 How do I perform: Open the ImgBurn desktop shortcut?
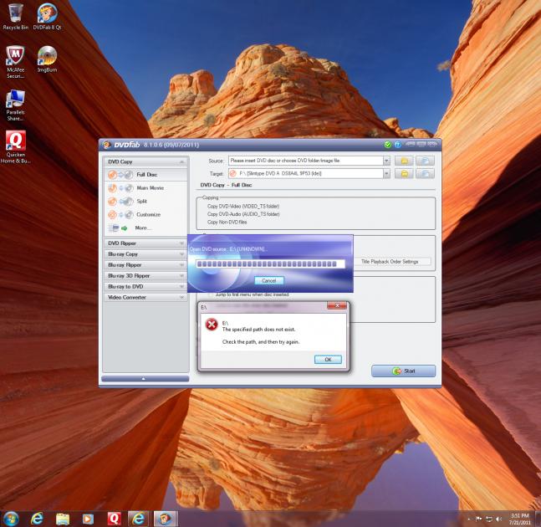pyautogui.click(x=48, y=57)
